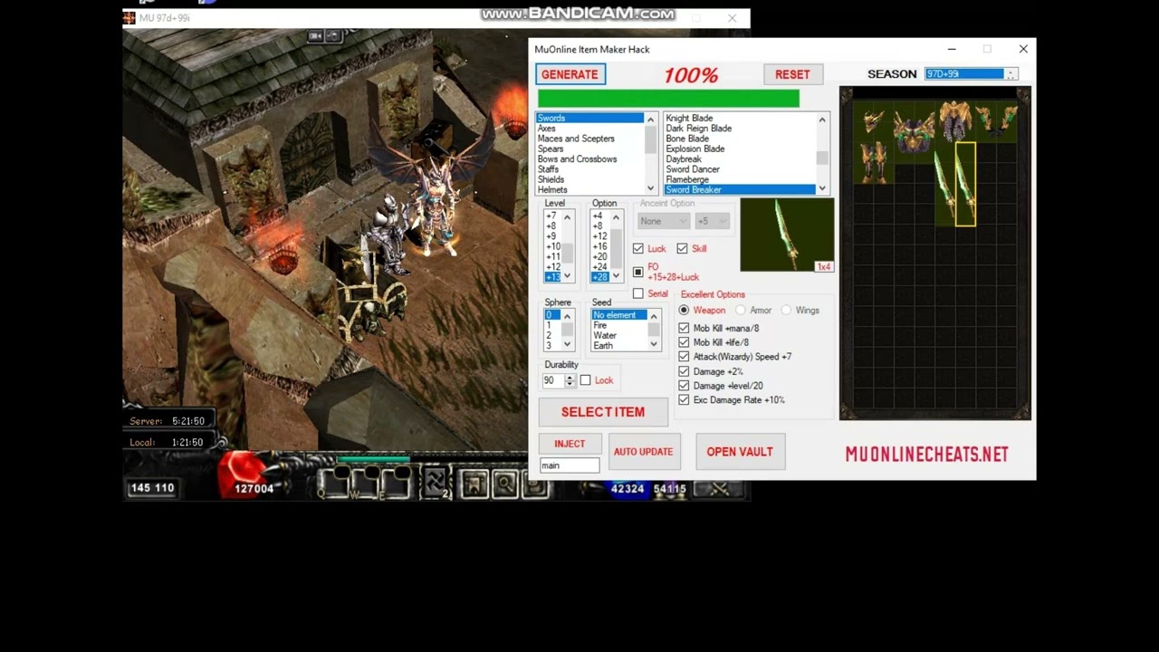Click the E skill slot in game hotbar

coord(396,484)
